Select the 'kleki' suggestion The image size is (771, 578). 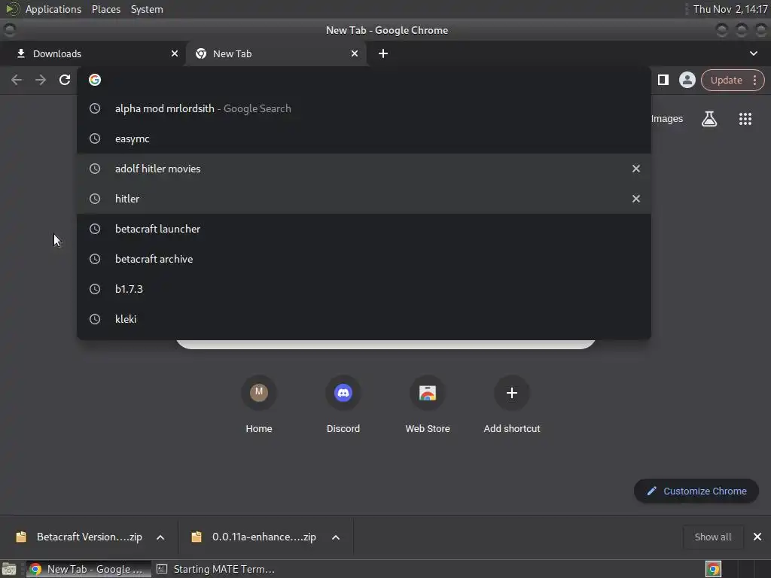[x=364, y=319]
